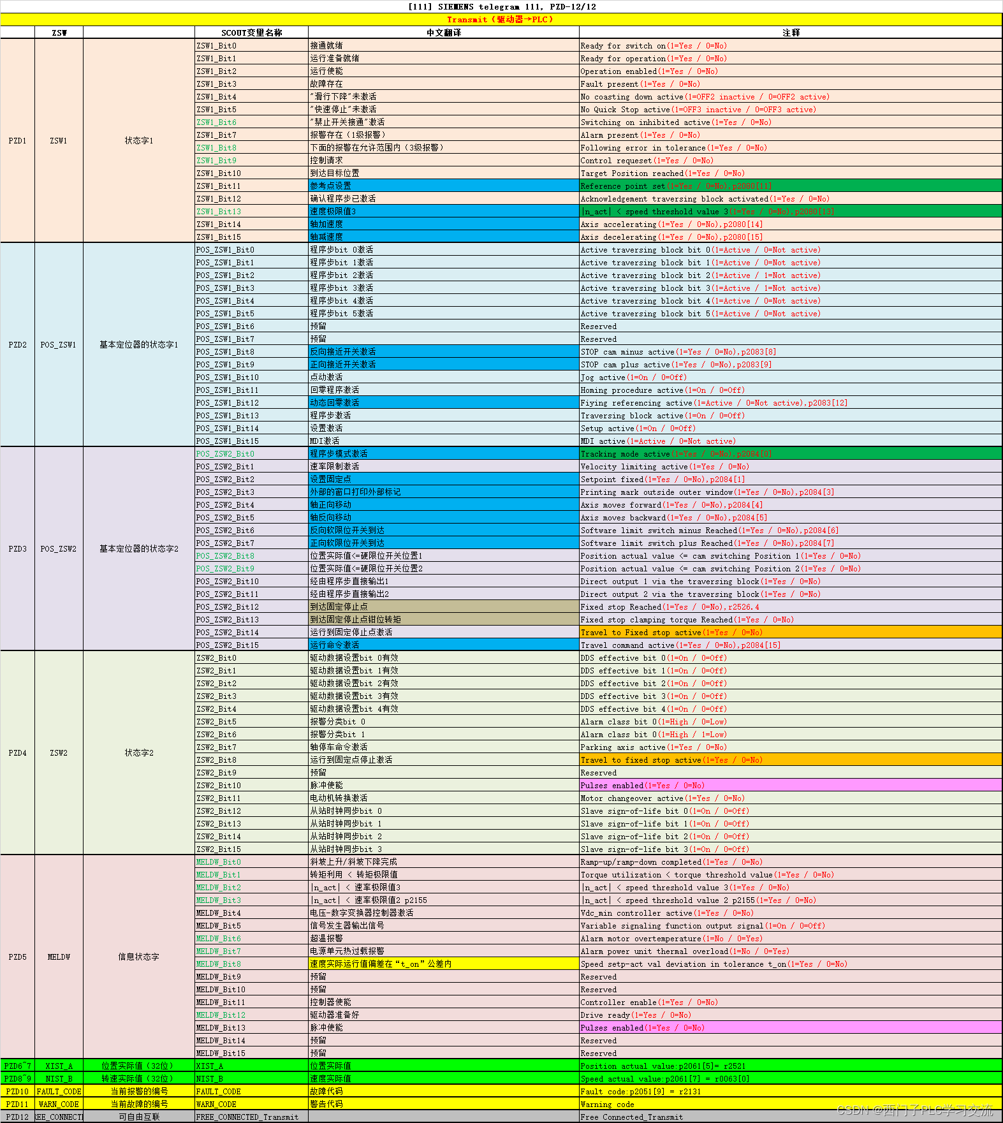Click the XIST_A variable name cell
Screen dimensions: 1003x1123
(x=251, y=1066)
